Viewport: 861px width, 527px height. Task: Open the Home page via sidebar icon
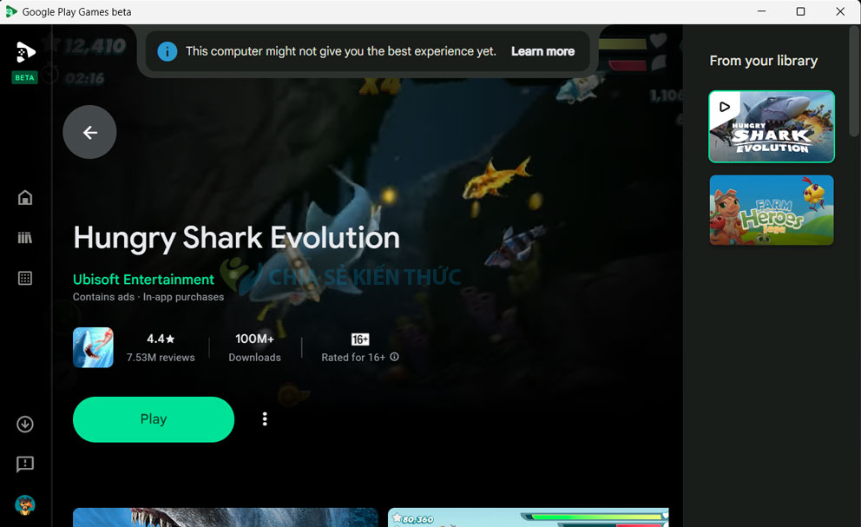point(25,197)
